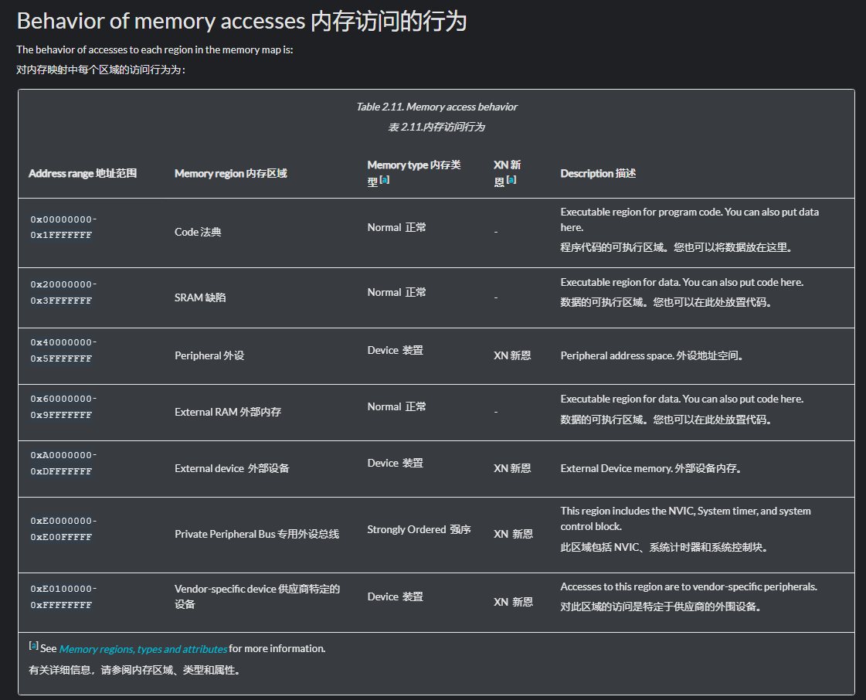Select the 0x00000000 address range cell
This screenshot has width=866, height=700.
pos(63,227)
